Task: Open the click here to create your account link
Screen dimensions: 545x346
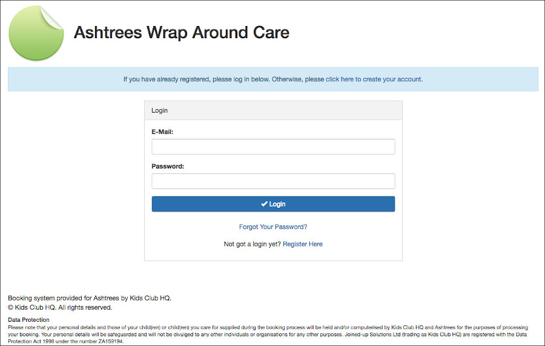Action: tap(374, 79)
